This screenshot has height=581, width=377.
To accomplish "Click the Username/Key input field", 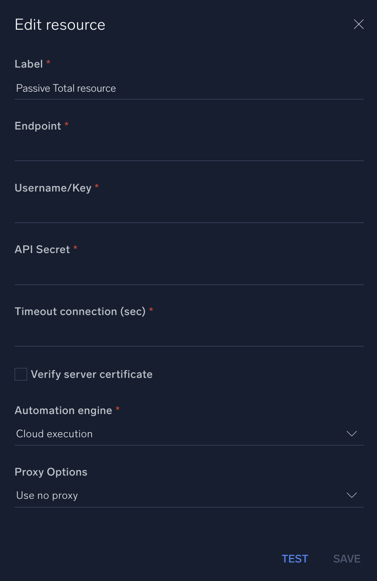I will (x=189, y=213).
